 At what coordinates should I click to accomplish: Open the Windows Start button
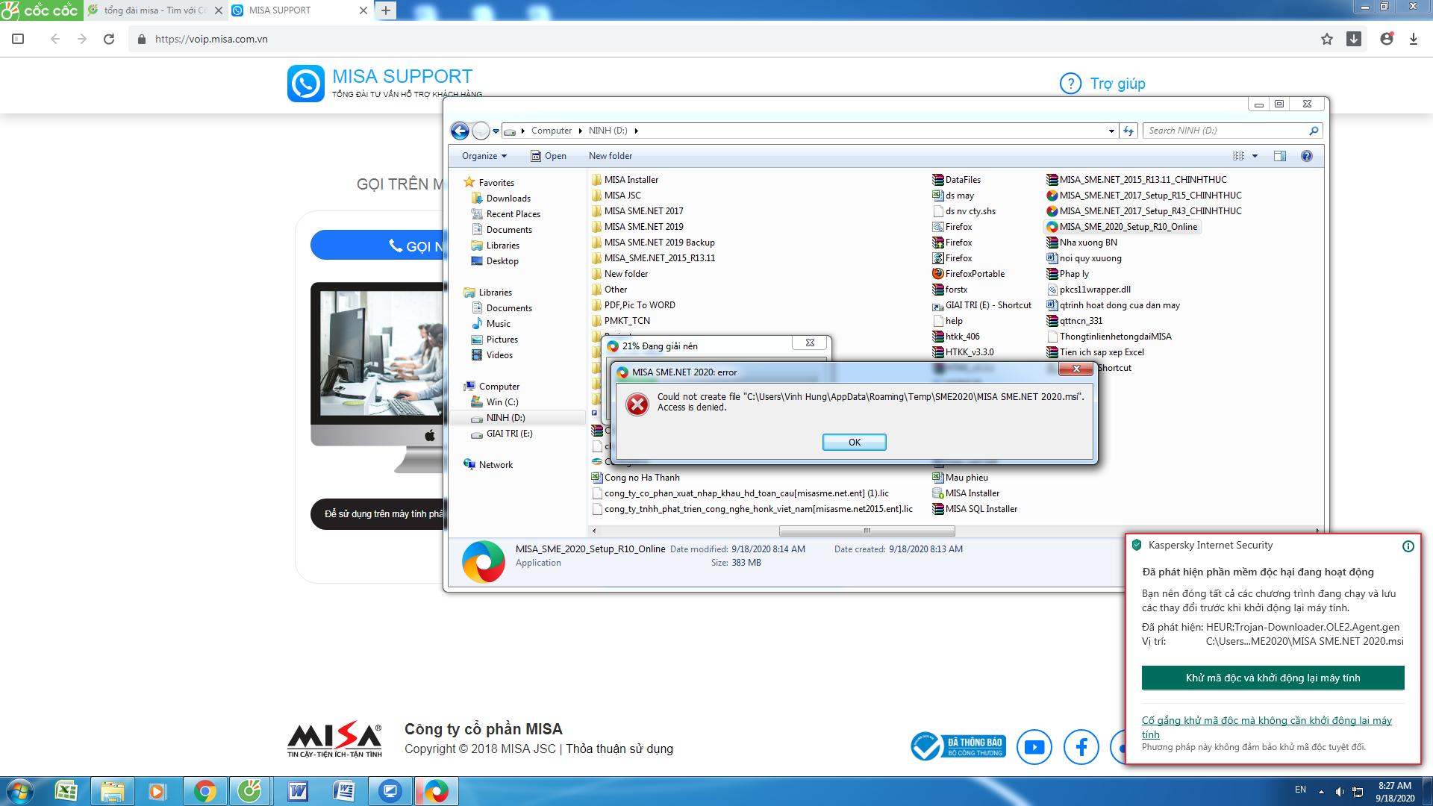pyautogui.click(x=20, y=791)
